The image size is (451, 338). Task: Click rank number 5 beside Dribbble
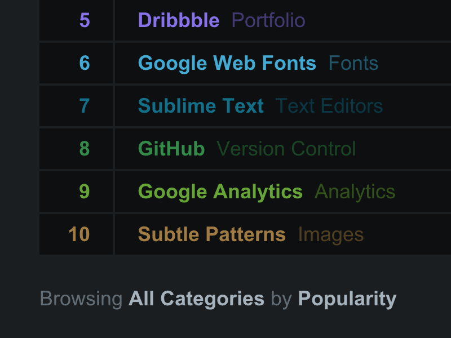pyautogui.click(x=85, y=20)
